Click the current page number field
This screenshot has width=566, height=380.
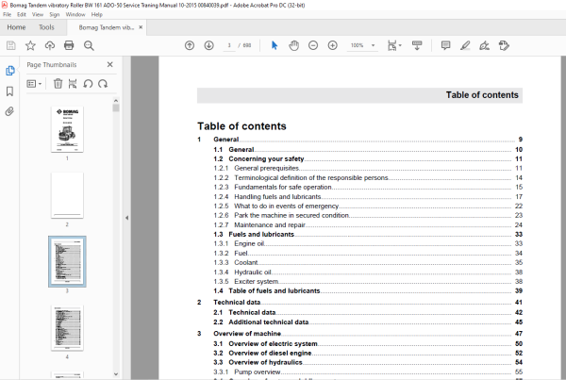[x=229, y=45]
